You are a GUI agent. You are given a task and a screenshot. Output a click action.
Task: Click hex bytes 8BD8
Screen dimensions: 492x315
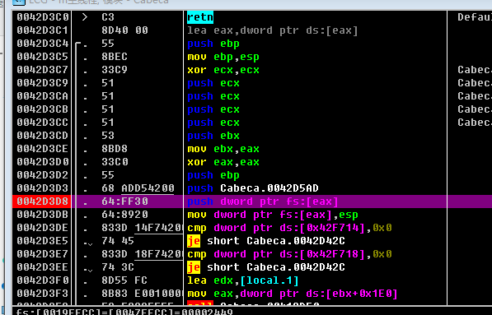[115, 149]
